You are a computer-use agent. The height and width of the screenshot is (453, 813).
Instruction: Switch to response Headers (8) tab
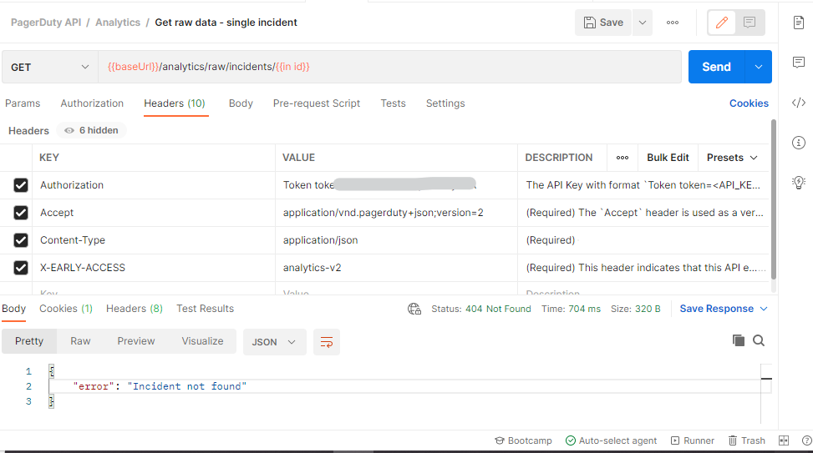point(135,309)
